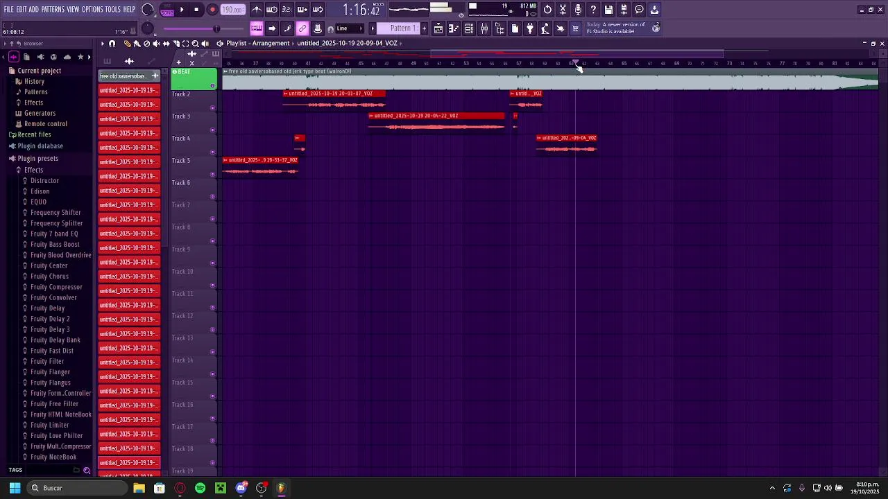Open the shopping cart content library icon
Screen dimensions: 888x499
coord(575,28)
